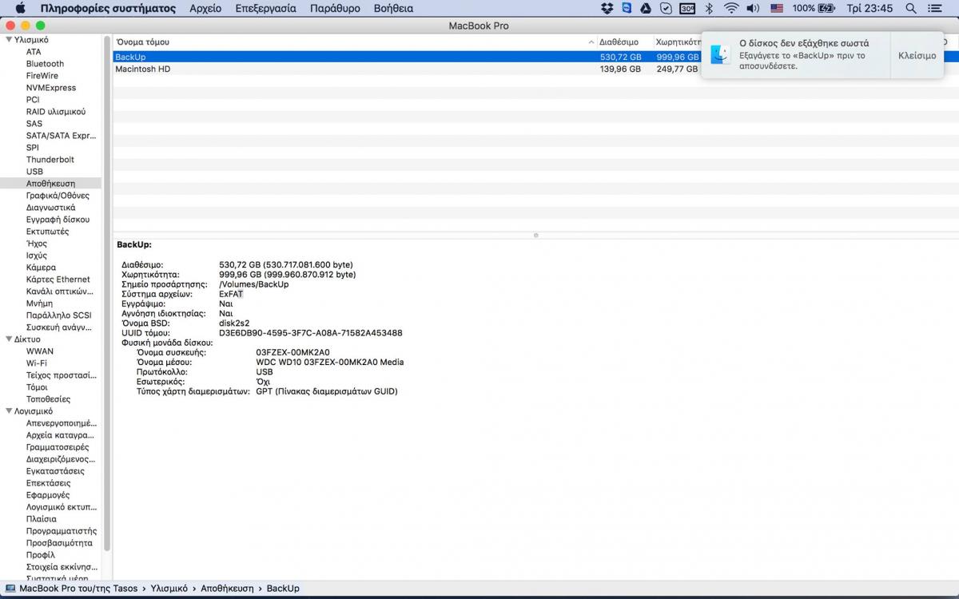Select Τόμοι in the sidebar
Screen dimensions: 959x599
37,387
